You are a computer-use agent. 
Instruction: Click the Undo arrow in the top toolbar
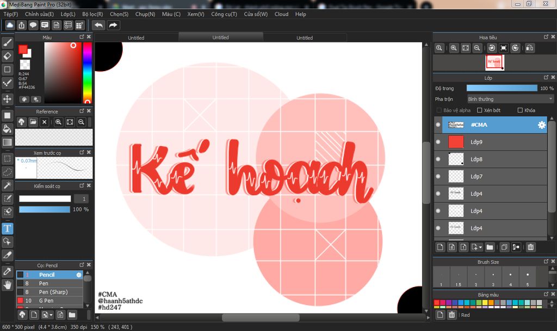(99, 25)
